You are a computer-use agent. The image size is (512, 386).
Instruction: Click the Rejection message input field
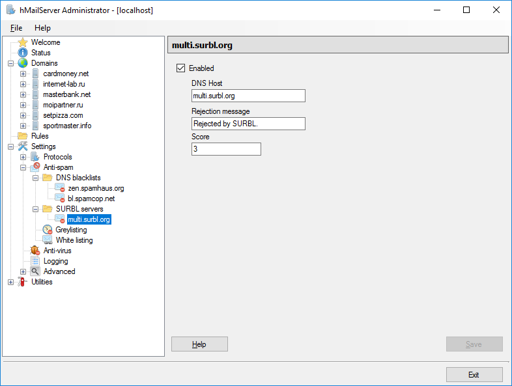click(x=248, y=124)
